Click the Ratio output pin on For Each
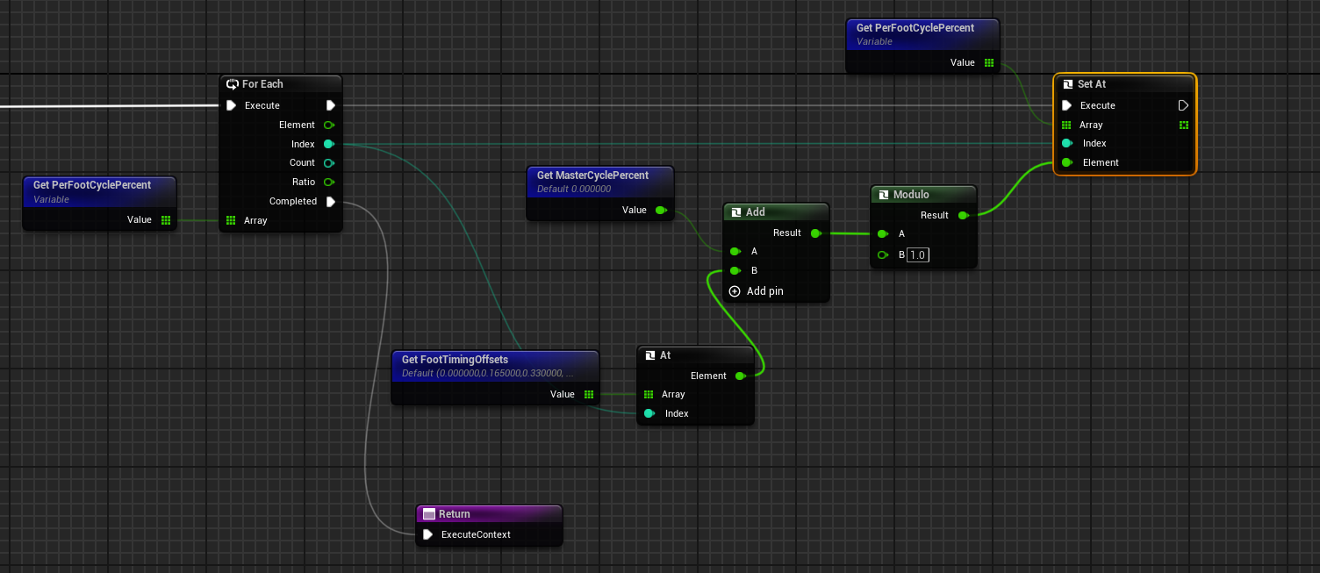This screenshot has width=1320, height=573. tap(329, 183)
